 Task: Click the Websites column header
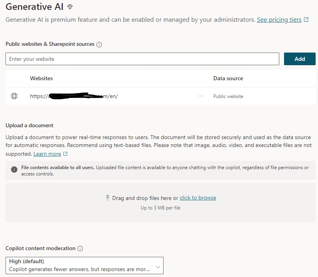click(x=41, y=78)
